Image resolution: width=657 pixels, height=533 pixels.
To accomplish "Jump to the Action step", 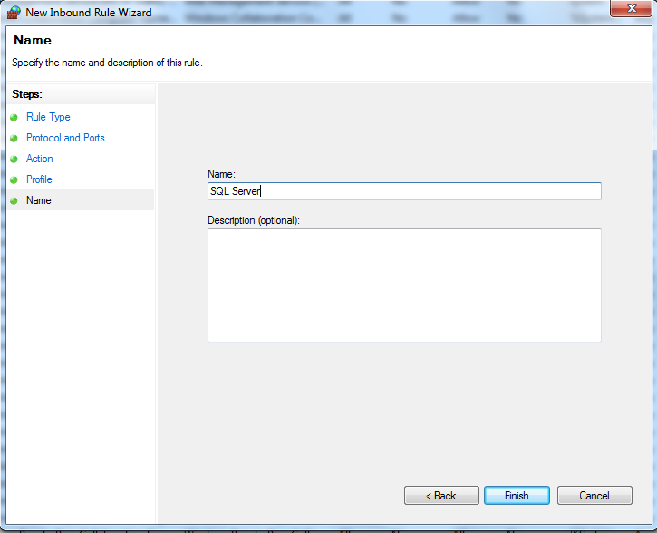I will click(39, 159).
